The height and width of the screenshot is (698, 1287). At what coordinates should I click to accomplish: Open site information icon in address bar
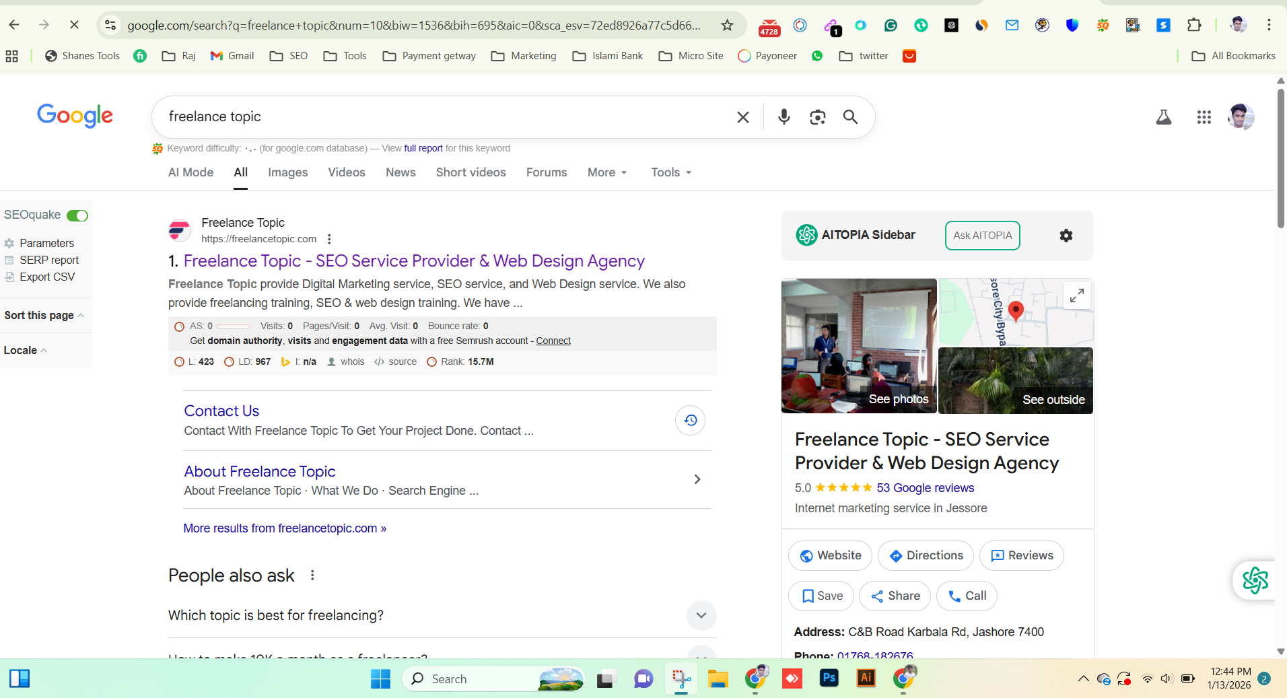(x=110, y=26)
